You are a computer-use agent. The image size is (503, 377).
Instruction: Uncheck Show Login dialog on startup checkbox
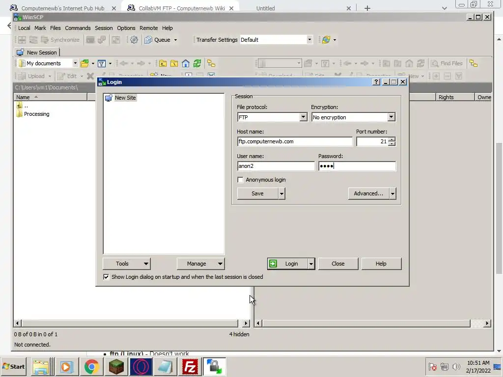click(106, 277)
